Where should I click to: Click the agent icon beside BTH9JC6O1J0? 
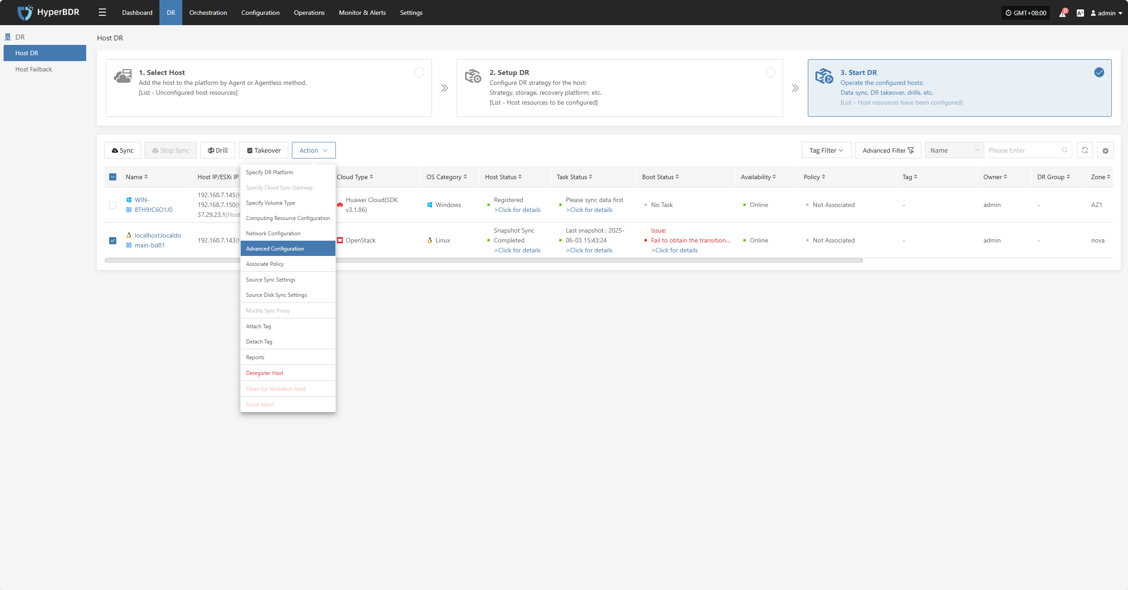(x=129, y=210)
